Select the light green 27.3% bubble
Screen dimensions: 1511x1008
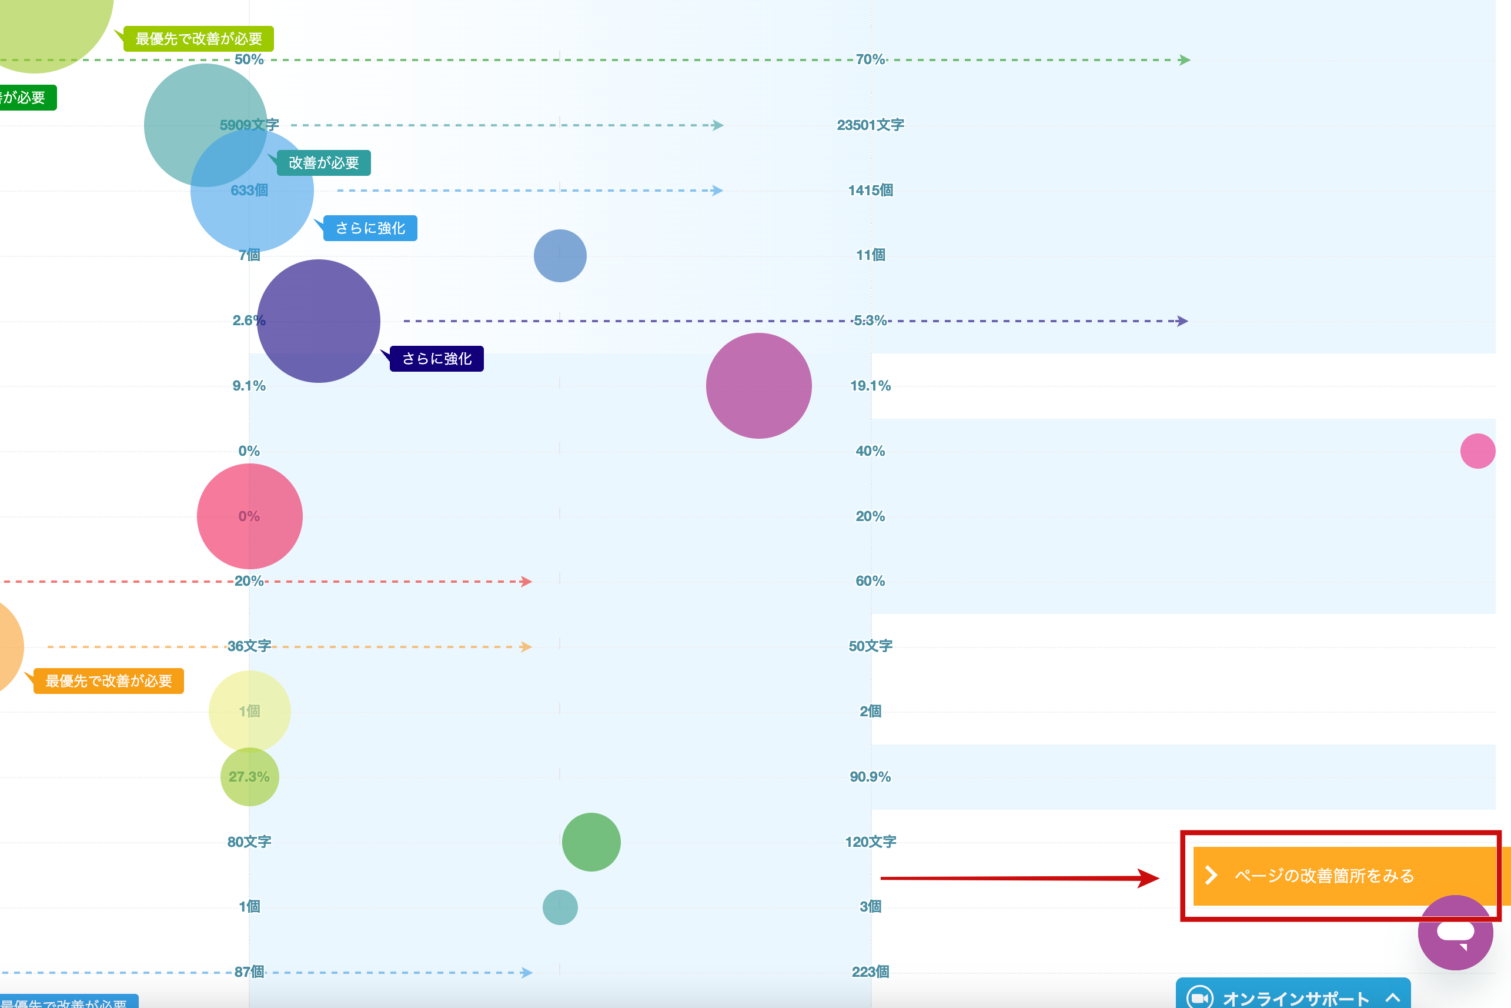pos(249,776)
